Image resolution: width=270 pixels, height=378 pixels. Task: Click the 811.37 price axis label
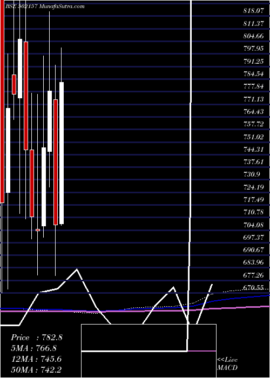click(253, 23)
